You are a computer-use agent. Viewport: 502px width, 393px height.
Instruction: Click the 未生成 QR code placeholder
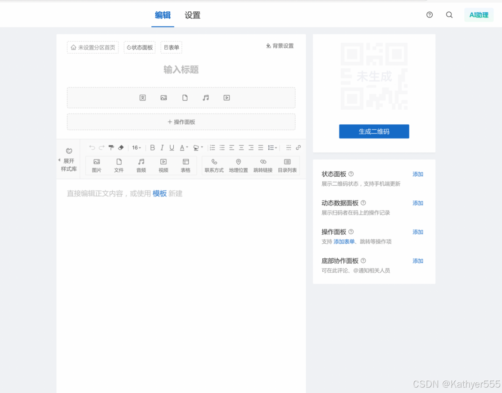[x=374, y=76]
